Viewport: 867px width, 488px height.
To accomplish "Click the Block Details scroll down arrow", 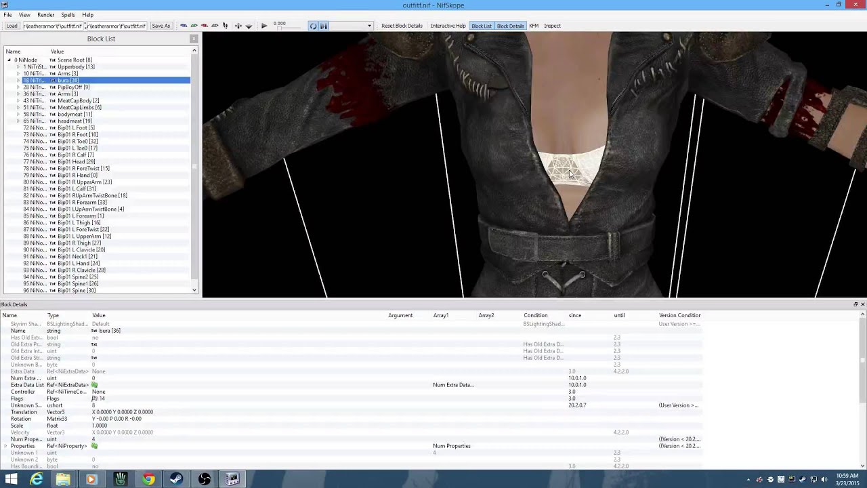I will (862, 465).
